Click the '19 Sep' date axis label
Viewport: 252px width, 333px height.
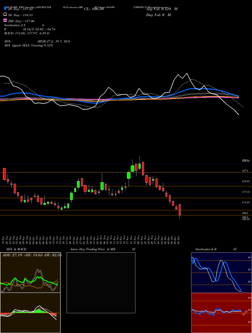pyautogui.click(x=4, y=240)
